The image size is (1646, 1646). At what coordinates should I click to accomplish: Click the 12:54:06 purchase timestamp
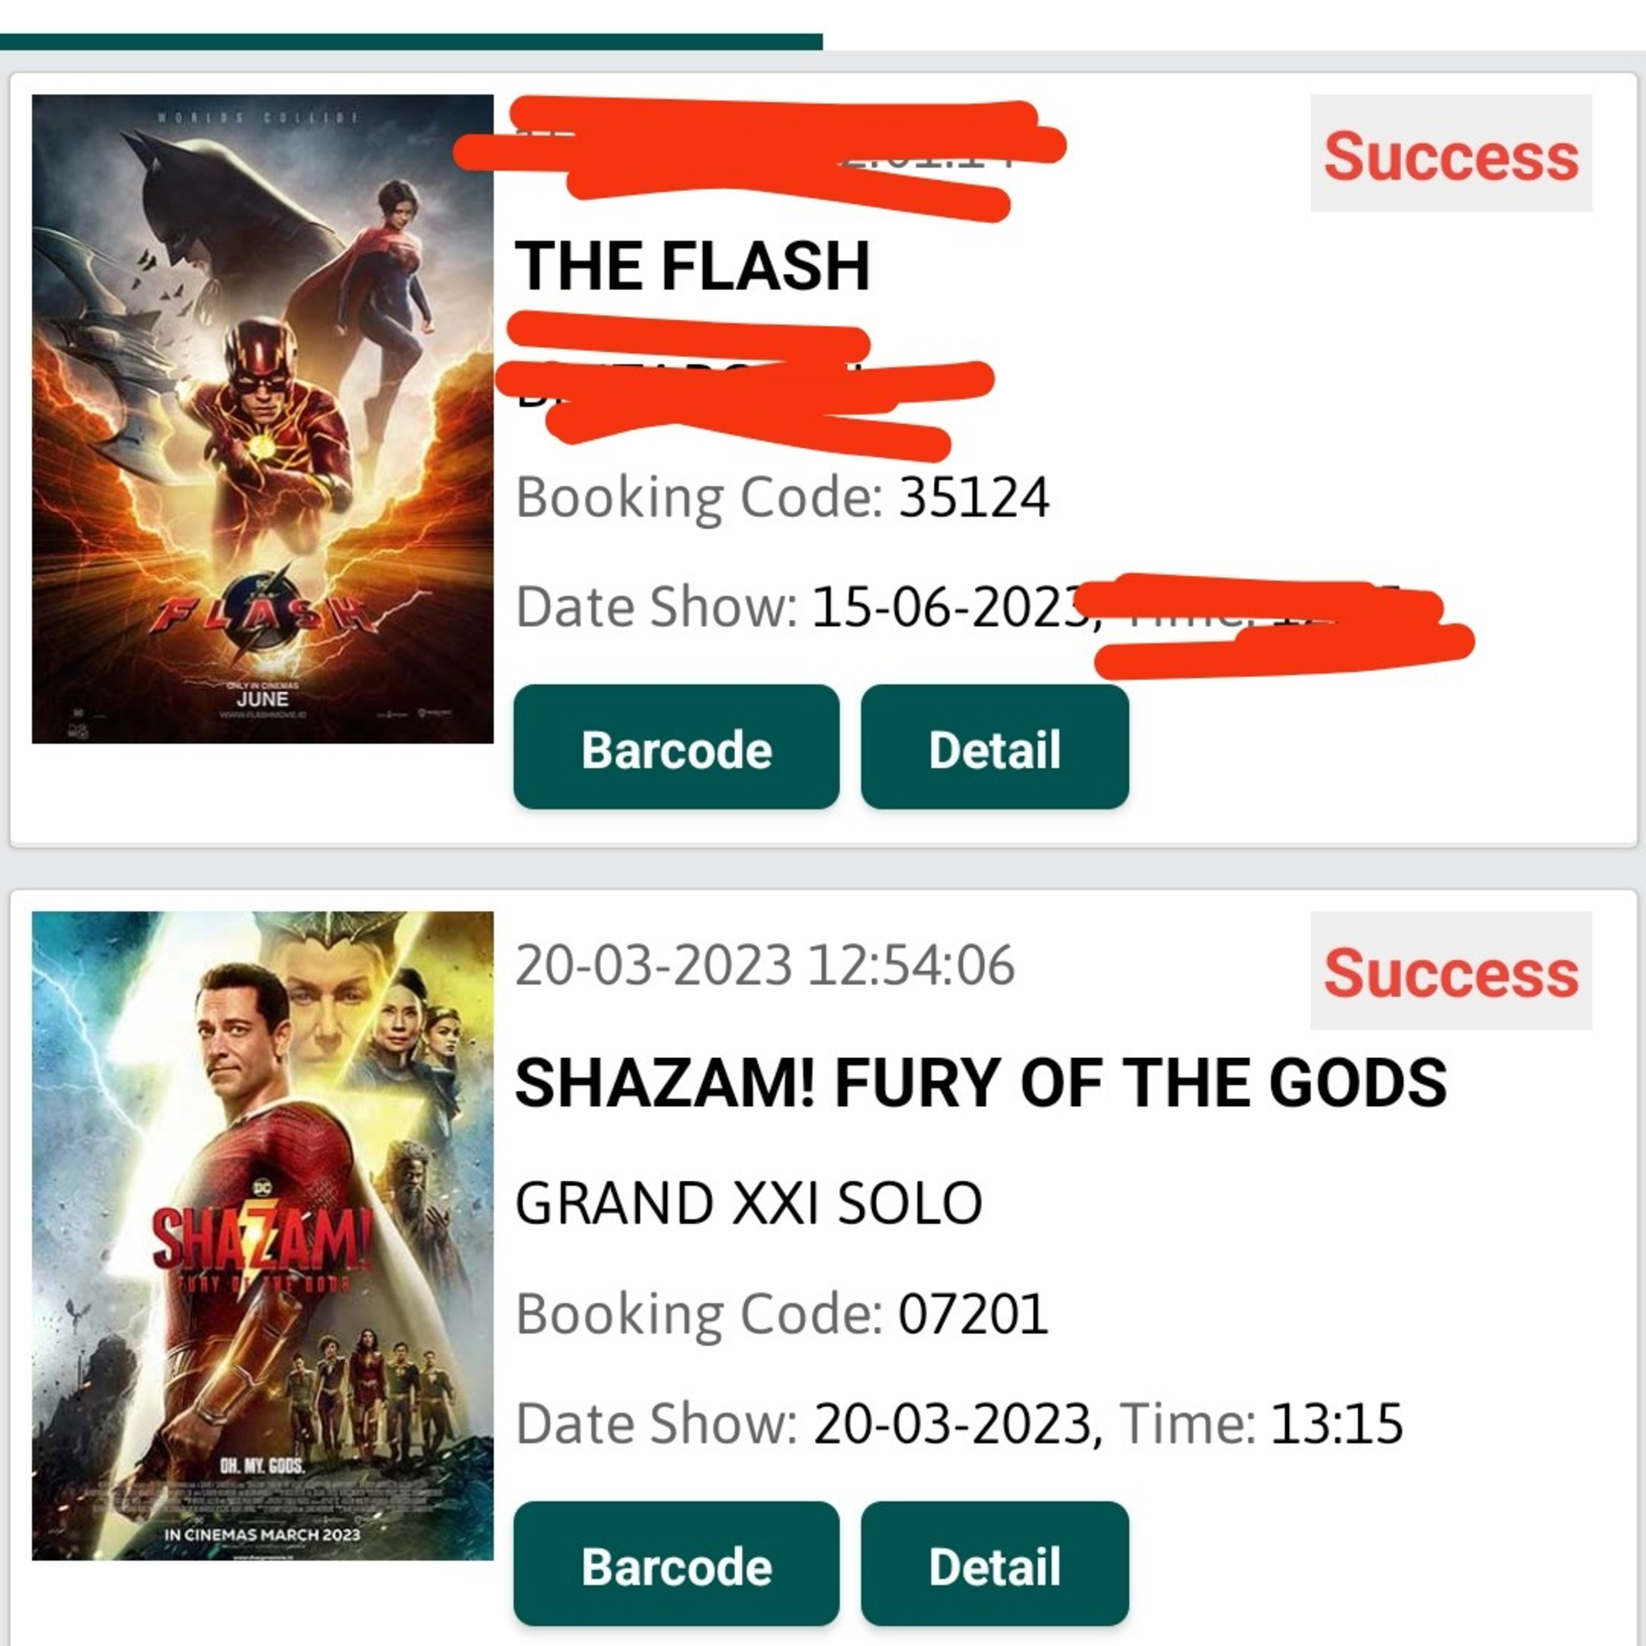[x=911, y=965]
